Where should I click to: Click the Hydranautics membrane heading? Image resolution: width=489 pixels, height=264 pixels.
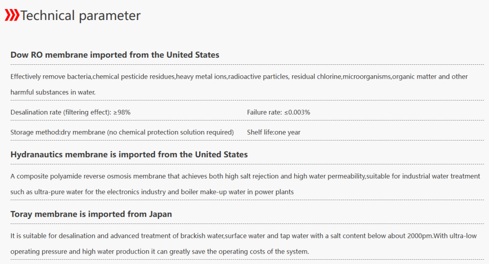(x=129, y=154)
